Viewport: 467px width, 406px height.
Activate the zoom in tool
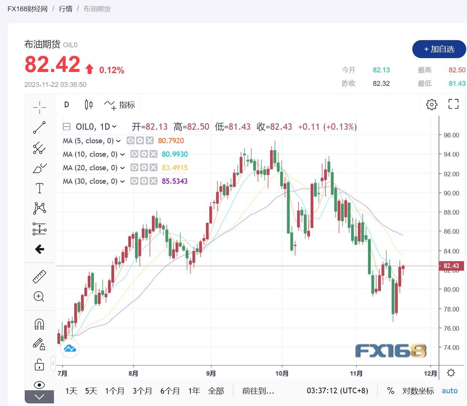(x=39, y=297)
